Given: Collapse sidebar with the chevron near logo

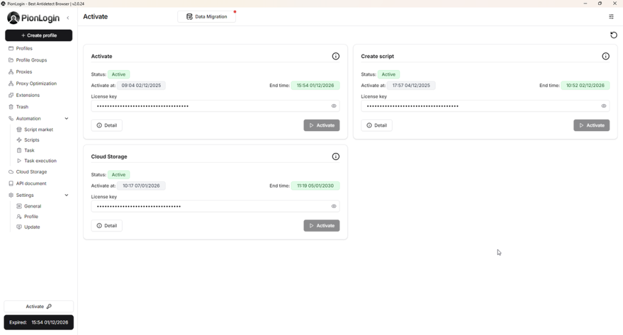Looking at the screenshot, I should click(68, 18).
